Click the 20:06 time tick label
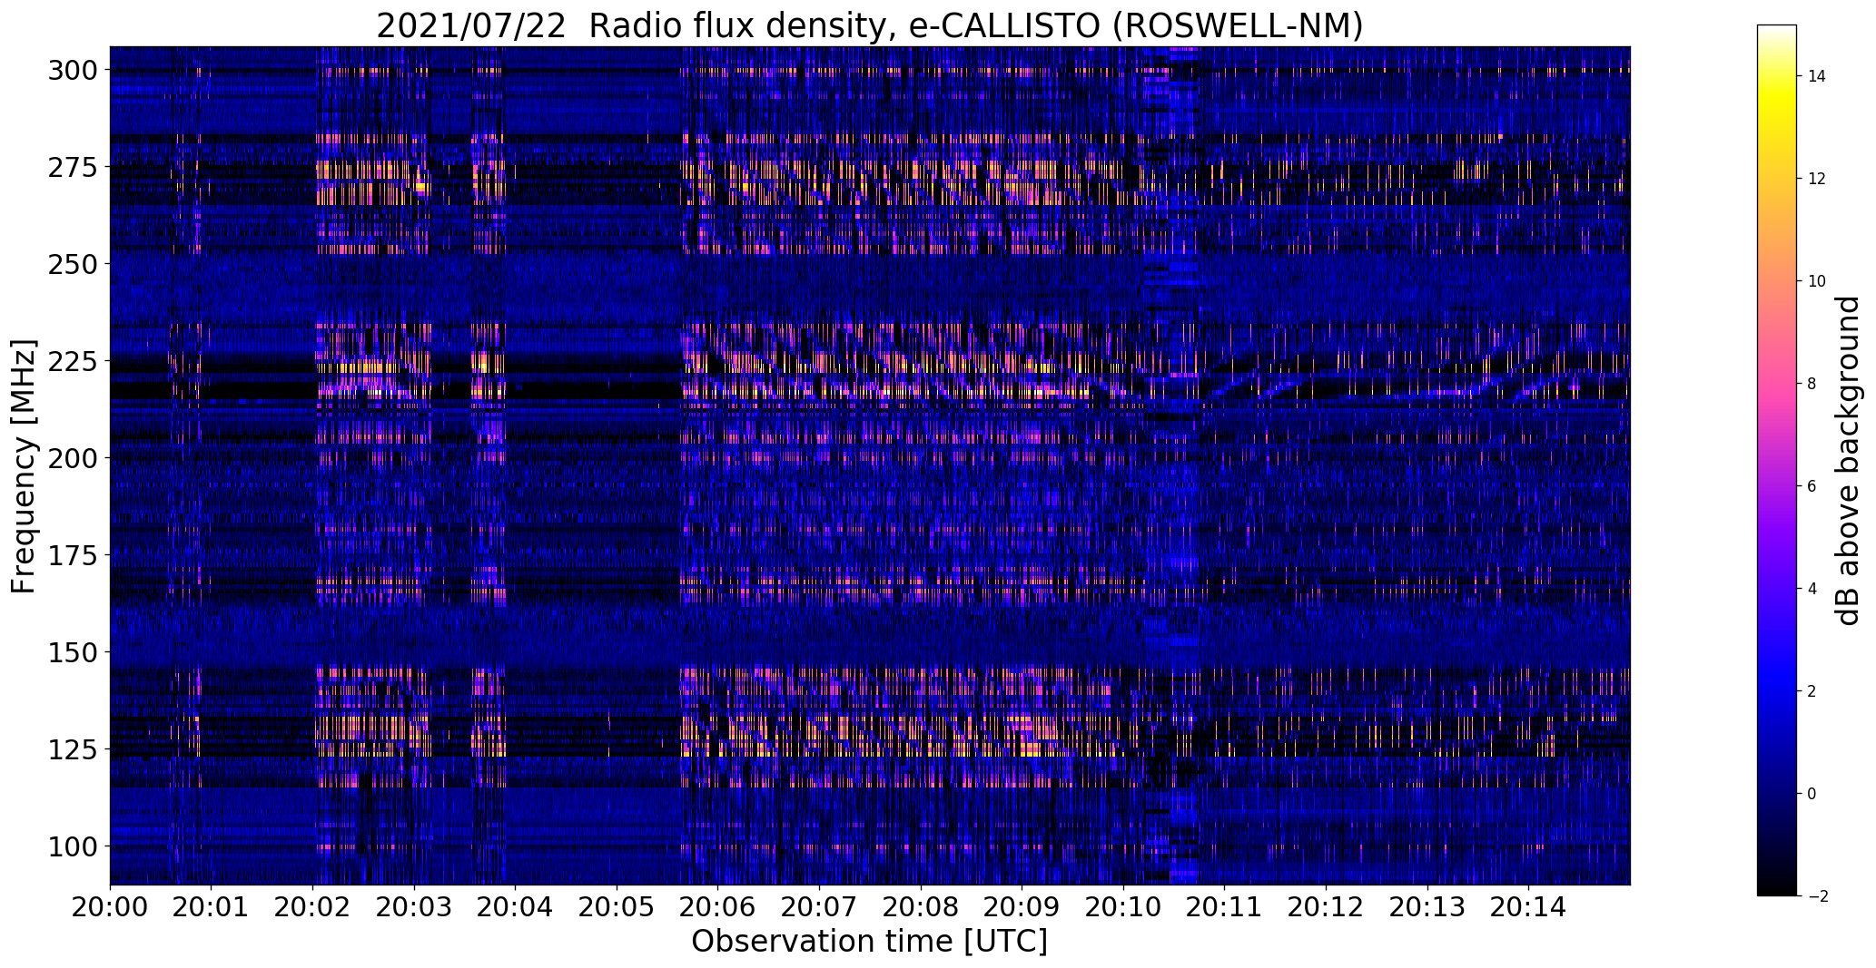This screenshot has width=1876, height=968. pyautogui.click(x=717, y=907)
